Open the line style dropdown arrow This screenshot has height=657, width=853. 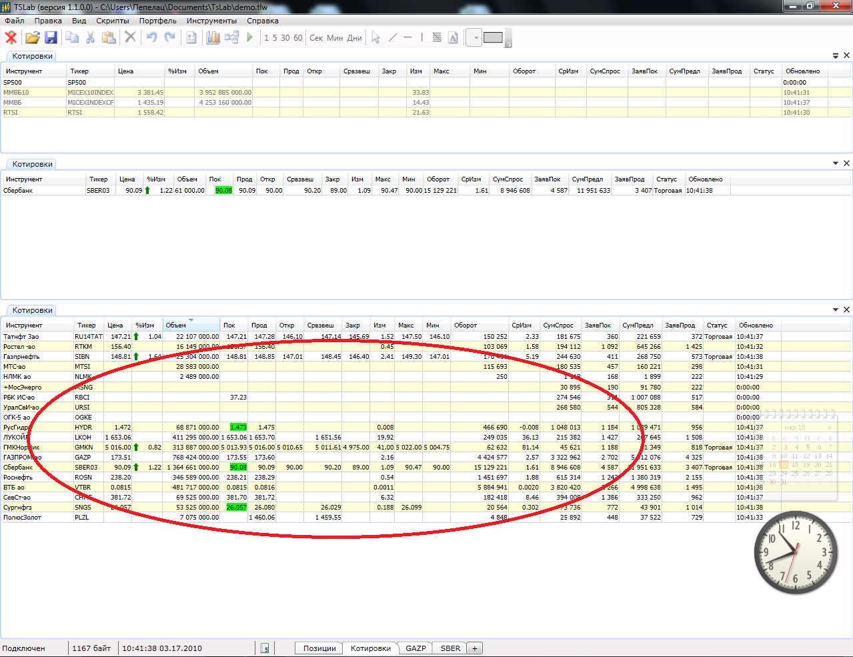coord(475,38)
